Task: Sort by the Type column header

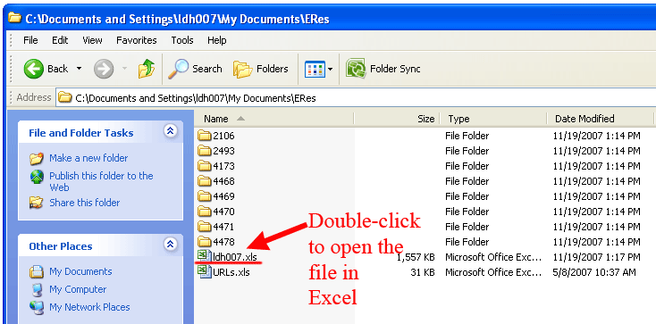Action: (493, 119)
